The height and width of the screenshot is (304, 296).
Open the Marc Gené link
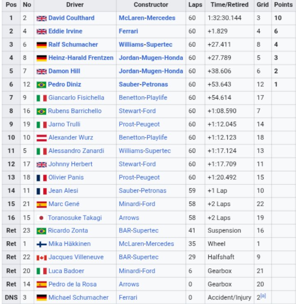(64, 204)
